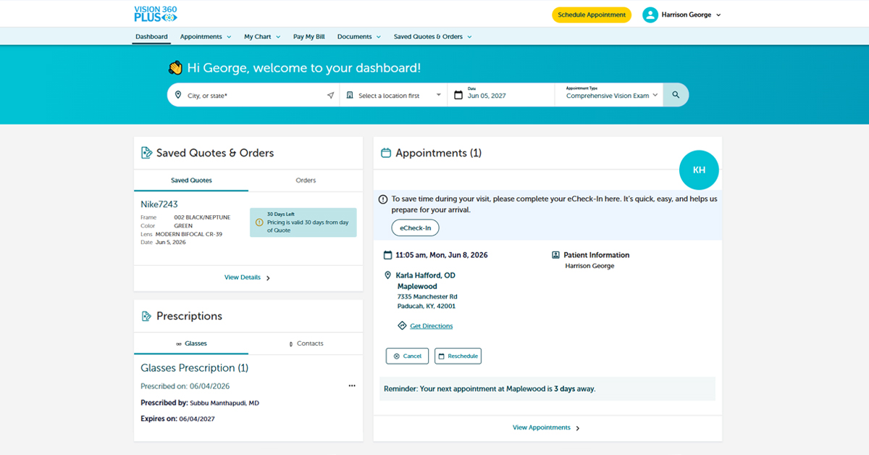This screenshot has height=455, width=869.
Task: Click the Appointments panel calendar icon
Action: (386, 153)
